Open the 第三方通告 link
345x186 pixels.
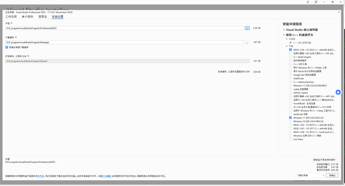click(x=106, y=176)
